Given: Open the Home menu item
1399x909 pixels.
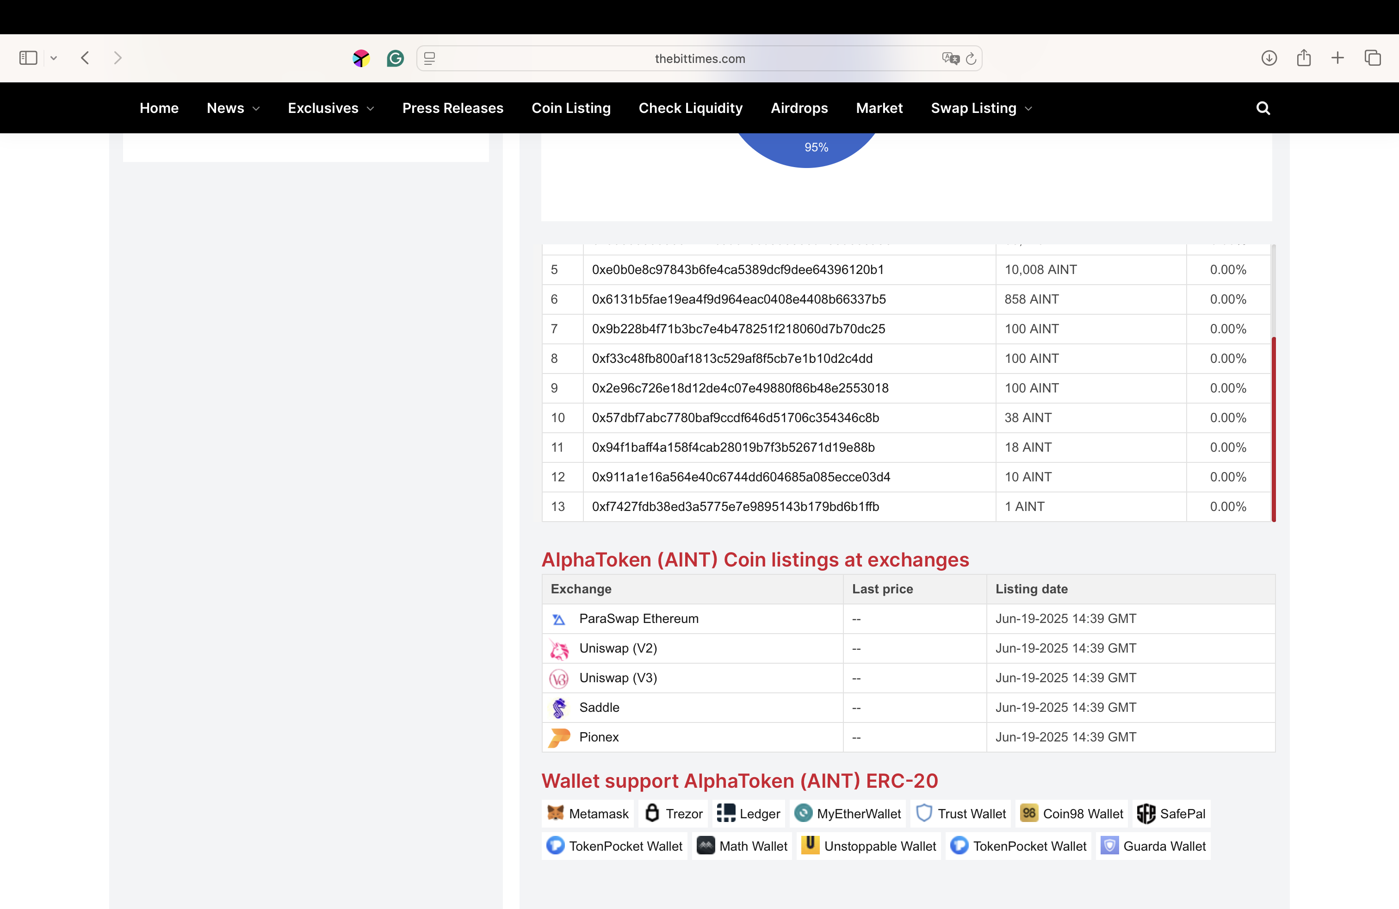Looking at the screenshot, I should pyautogui.click(x=159, y=108).
